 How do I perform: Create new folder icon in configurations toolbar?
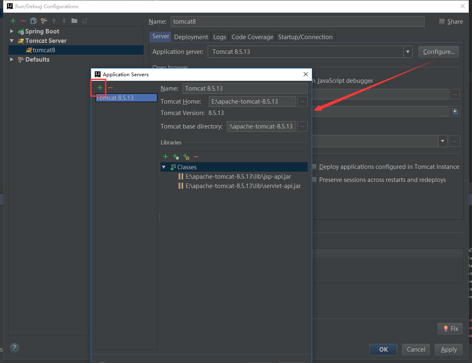click(x=74, y=21)
